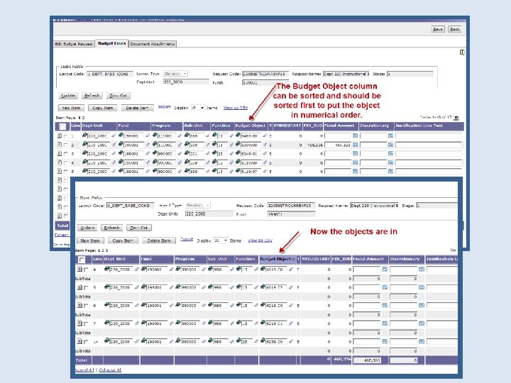Click Function lookup binoculars on upper line 5
This screenshot has width=511, height=383.
coord(214,171)
